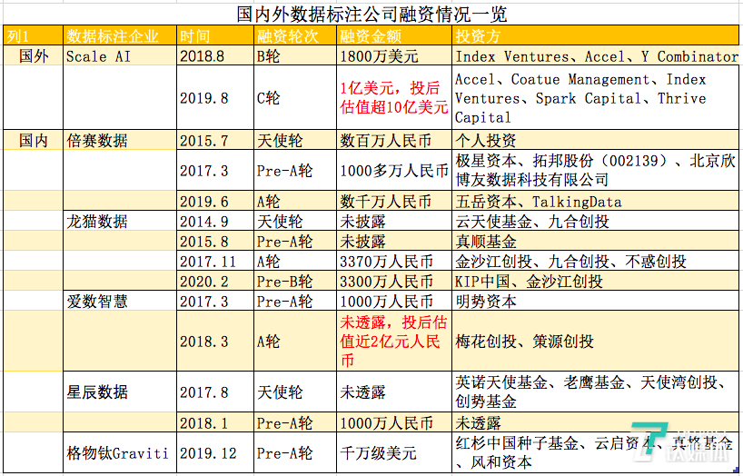This screenshot has height=476, width=743.
Task: Select the cell 3370万人民币
Action: click(x=394, y=261)
